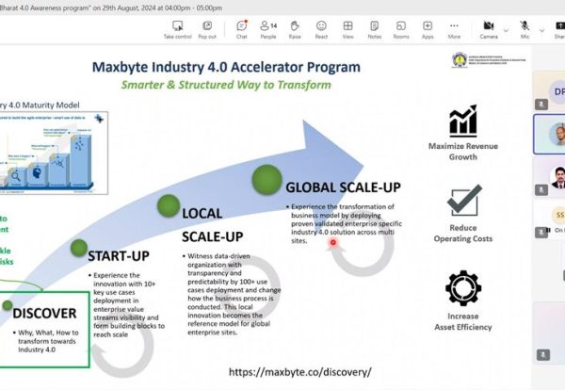The image size is (565, 390).
Task: Select the DP participant tile
Action: [549, 90]
